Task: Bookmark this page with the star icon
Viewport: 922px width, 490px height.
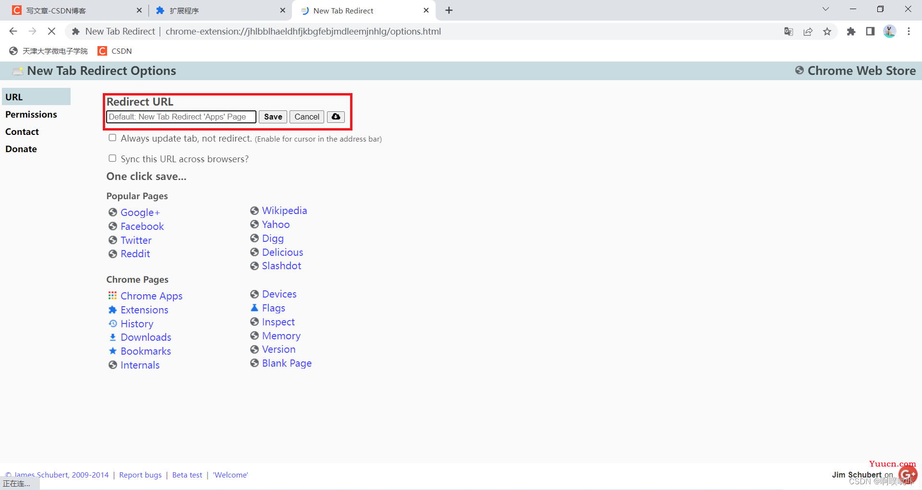Action: pyautogui.click(x=827, y=31)
